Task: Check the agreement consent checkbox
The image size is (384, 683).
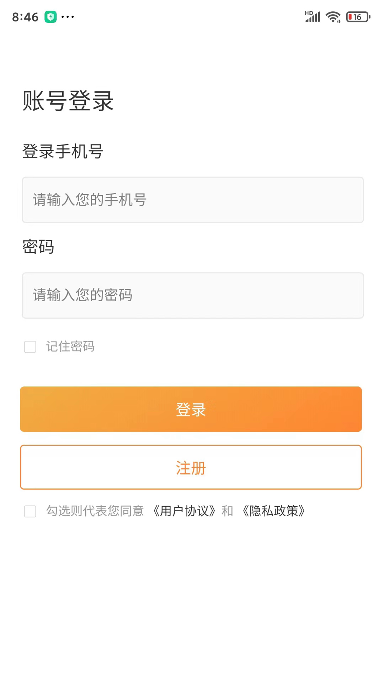Action: click(30, 512)
